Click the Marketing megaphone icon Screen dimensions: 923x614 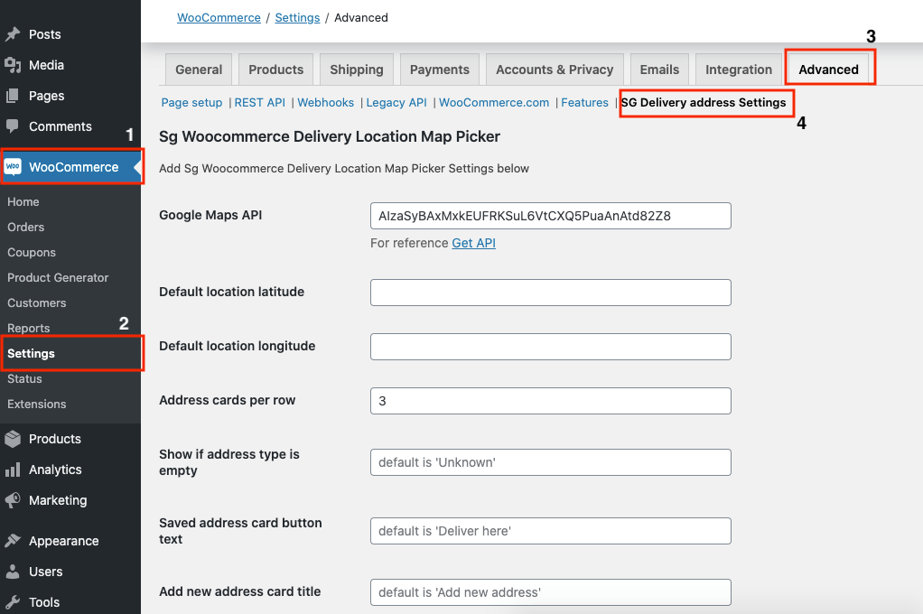click(13, 500)
